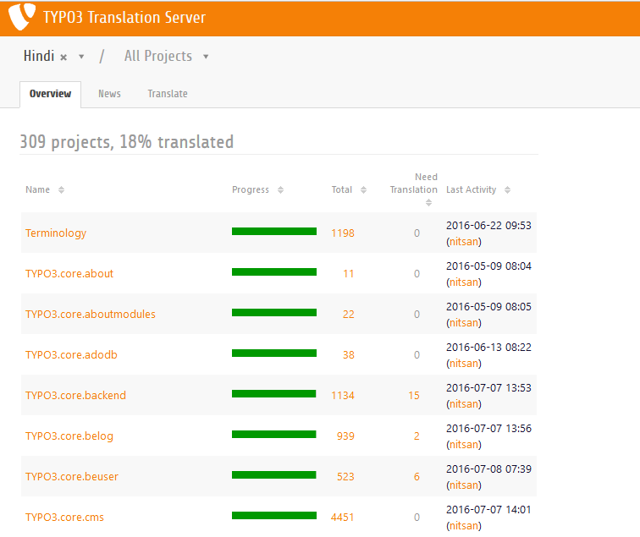This screenshot has width=640, height=537.
Task: Click 15 needing translation in TYPO3.core.backend
Action: coord(414,396)
